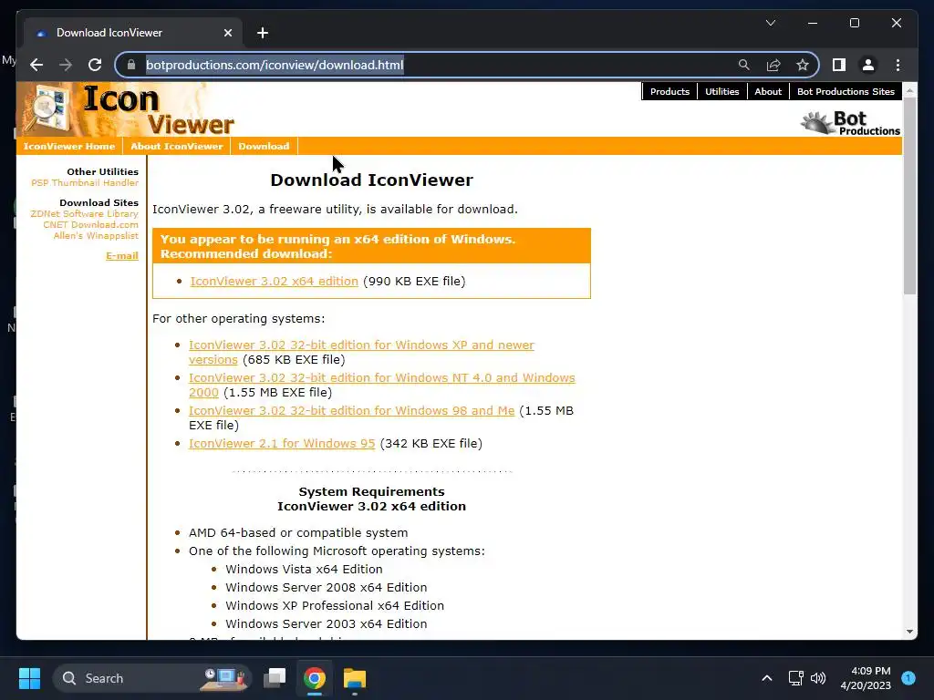The image size is (934, 700).
Task: Go back to the previous page
Action: pos(36,65)
